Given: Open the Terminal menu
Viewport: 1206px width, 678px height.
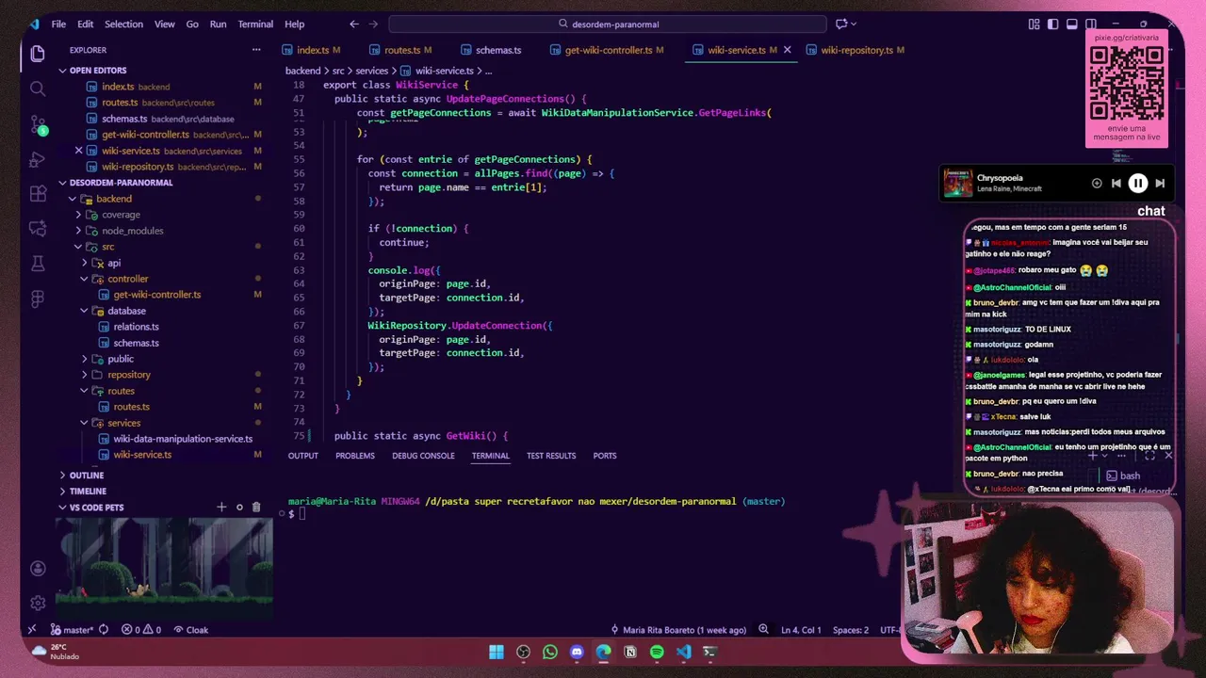Looking at the screenshot, I should (x=255, y=24).
